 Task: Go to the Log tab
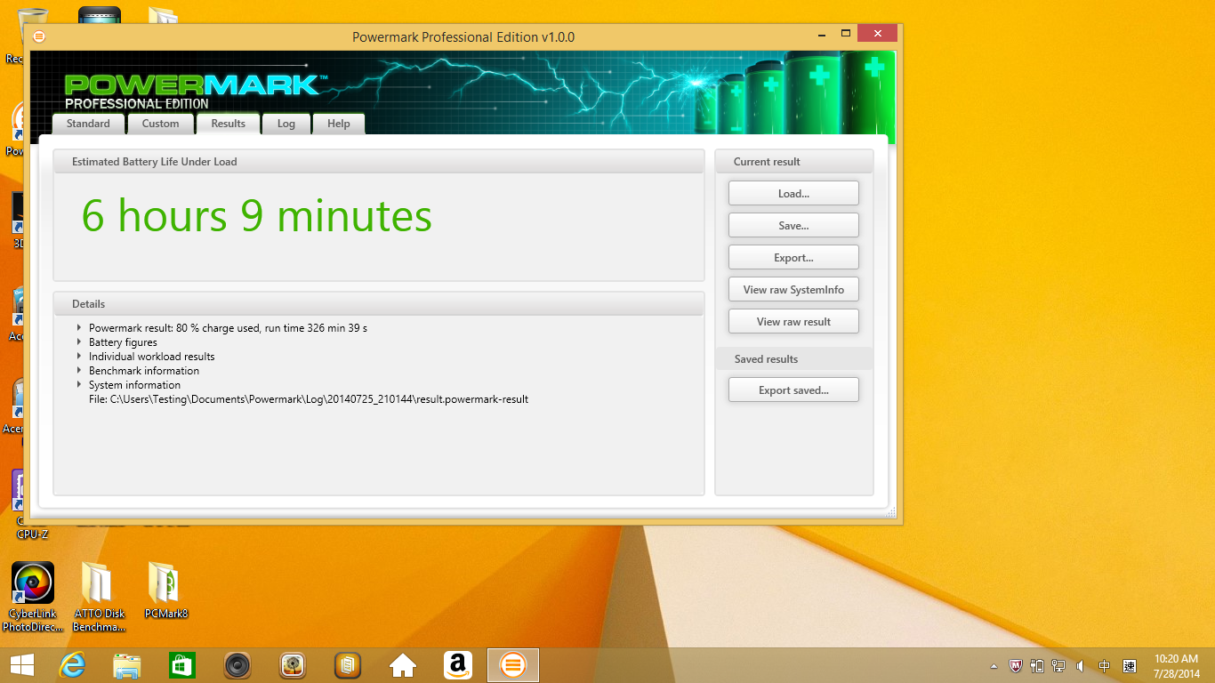[286, 124]
